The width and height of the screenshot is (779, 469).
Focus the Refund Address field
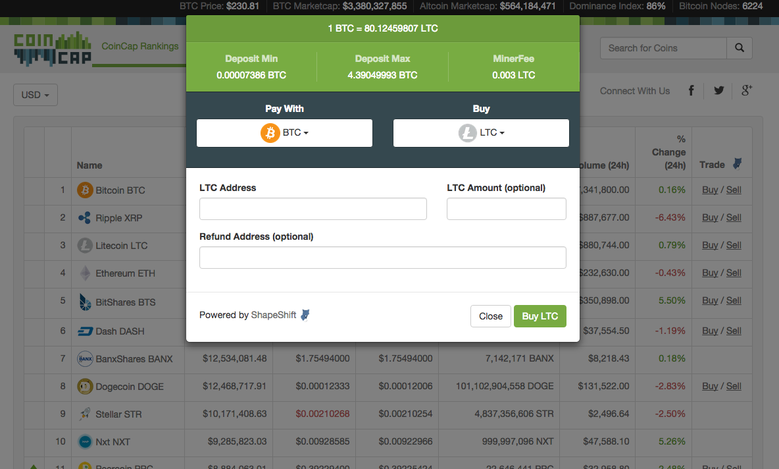382,258
